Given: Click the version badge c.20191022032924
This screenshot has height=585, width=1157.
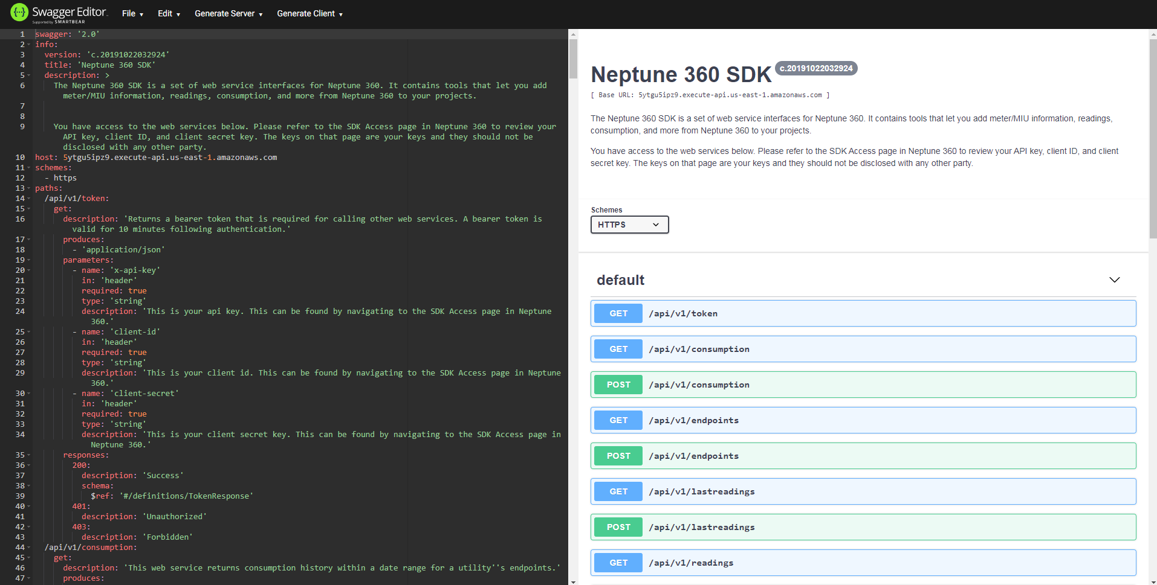Looking at the screenshot, I should [816, 68].
